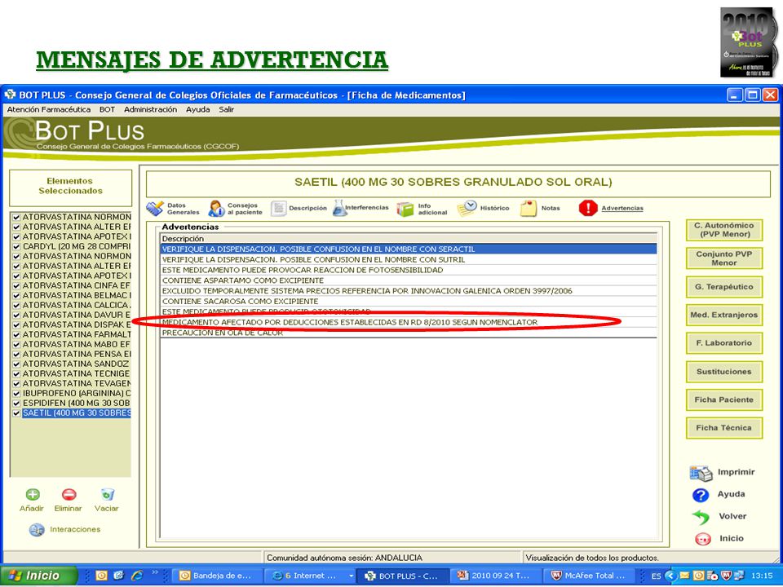Expand the system tray hidden icons arrow
The image size is (783, 587).
pyautogui.click(x=670, y=576)
